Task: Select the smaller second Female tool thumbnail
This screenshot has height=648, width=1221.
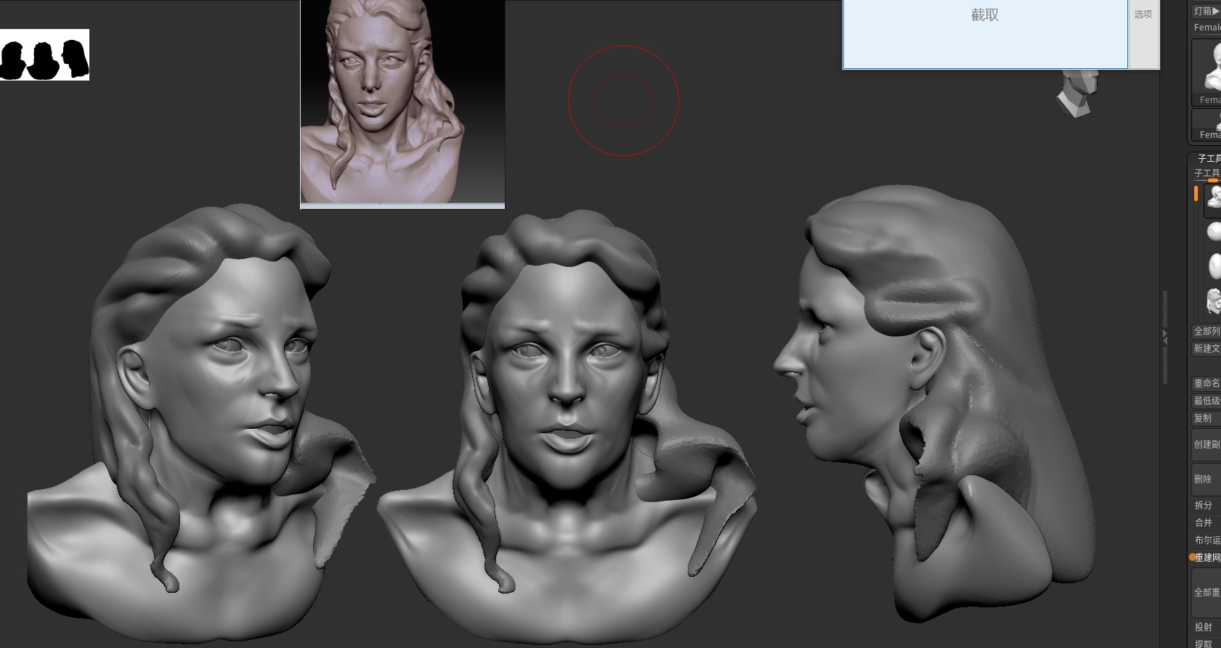Action: pyautogui.click(x=1206, y=125)
